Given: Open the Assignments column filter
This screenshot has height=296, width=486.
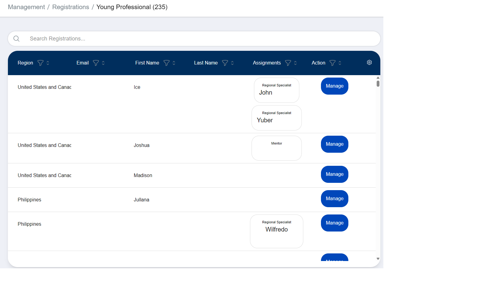Looking at the screenshot, I should (x=288, y=63).
